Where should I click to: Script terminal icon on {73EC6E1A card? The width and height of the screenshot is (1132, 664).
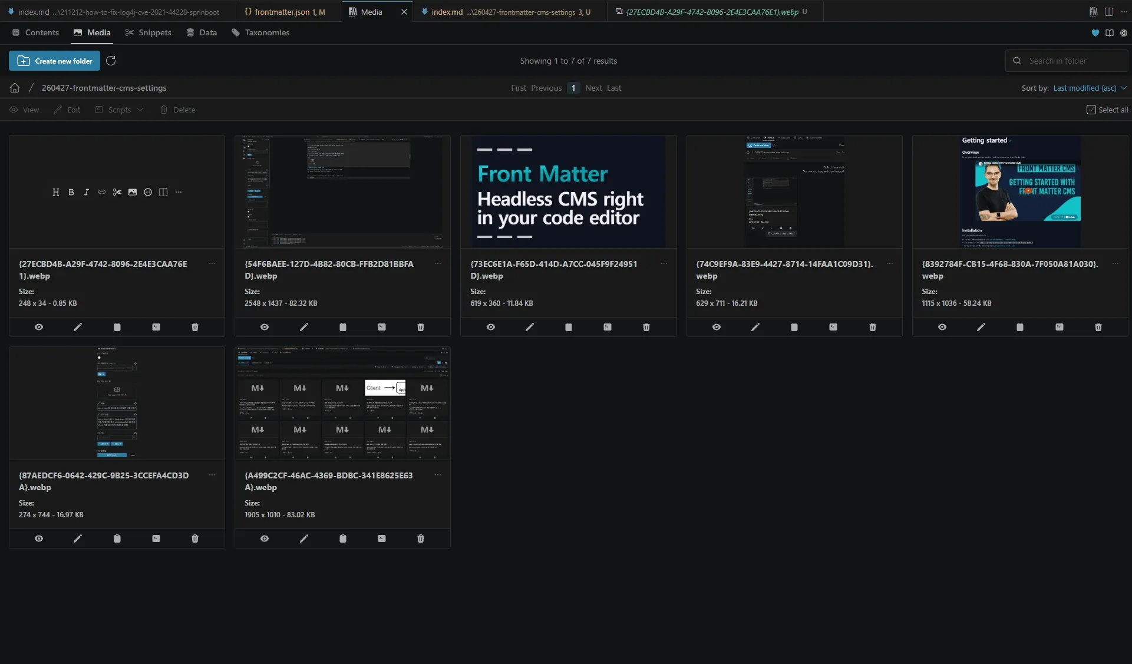(608, 327)
